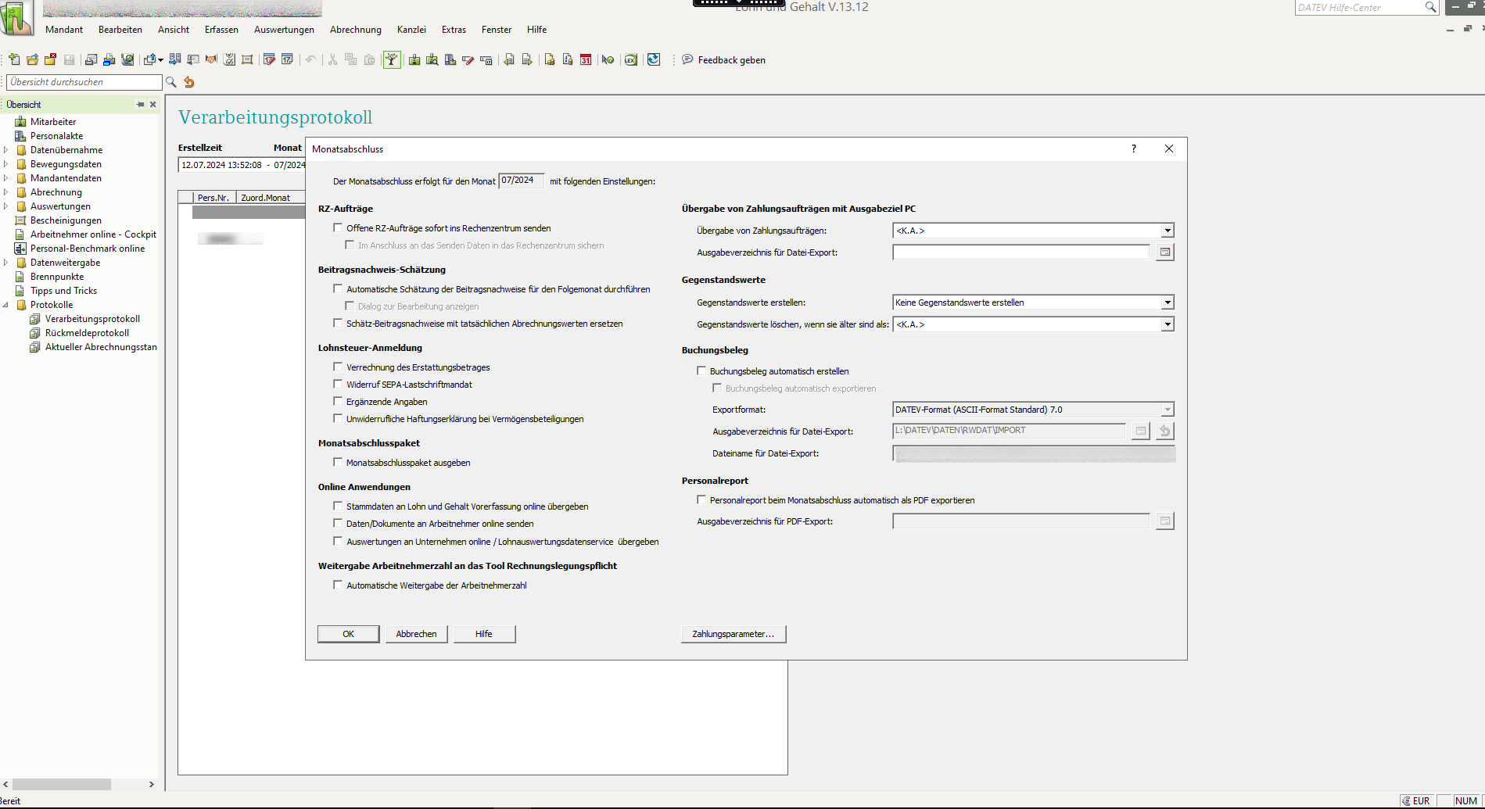Click the open folder toolbar icon
The image size is (1485, 809).
32,60
